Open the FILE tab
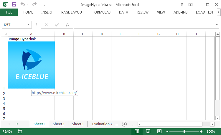221x135 pixels. [9, 12]
